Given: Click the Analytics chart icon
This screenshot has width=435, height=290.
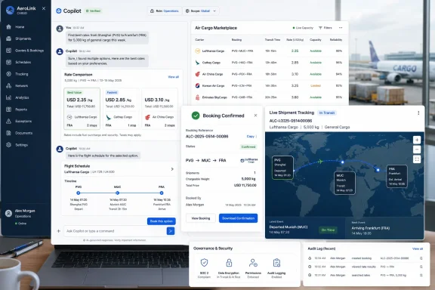Looking at the screenshot, I should point(8,97).
